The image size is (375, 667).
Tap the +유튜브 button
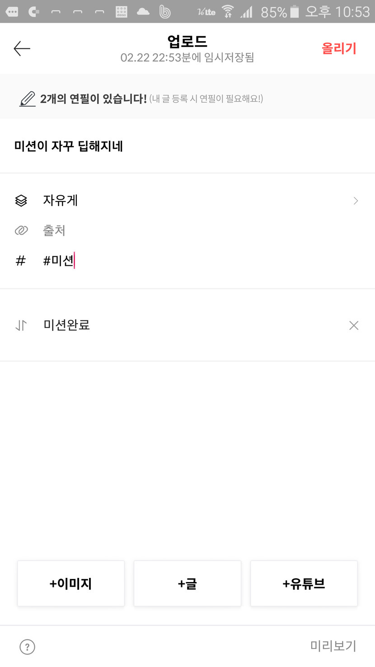tap(304, 583)
